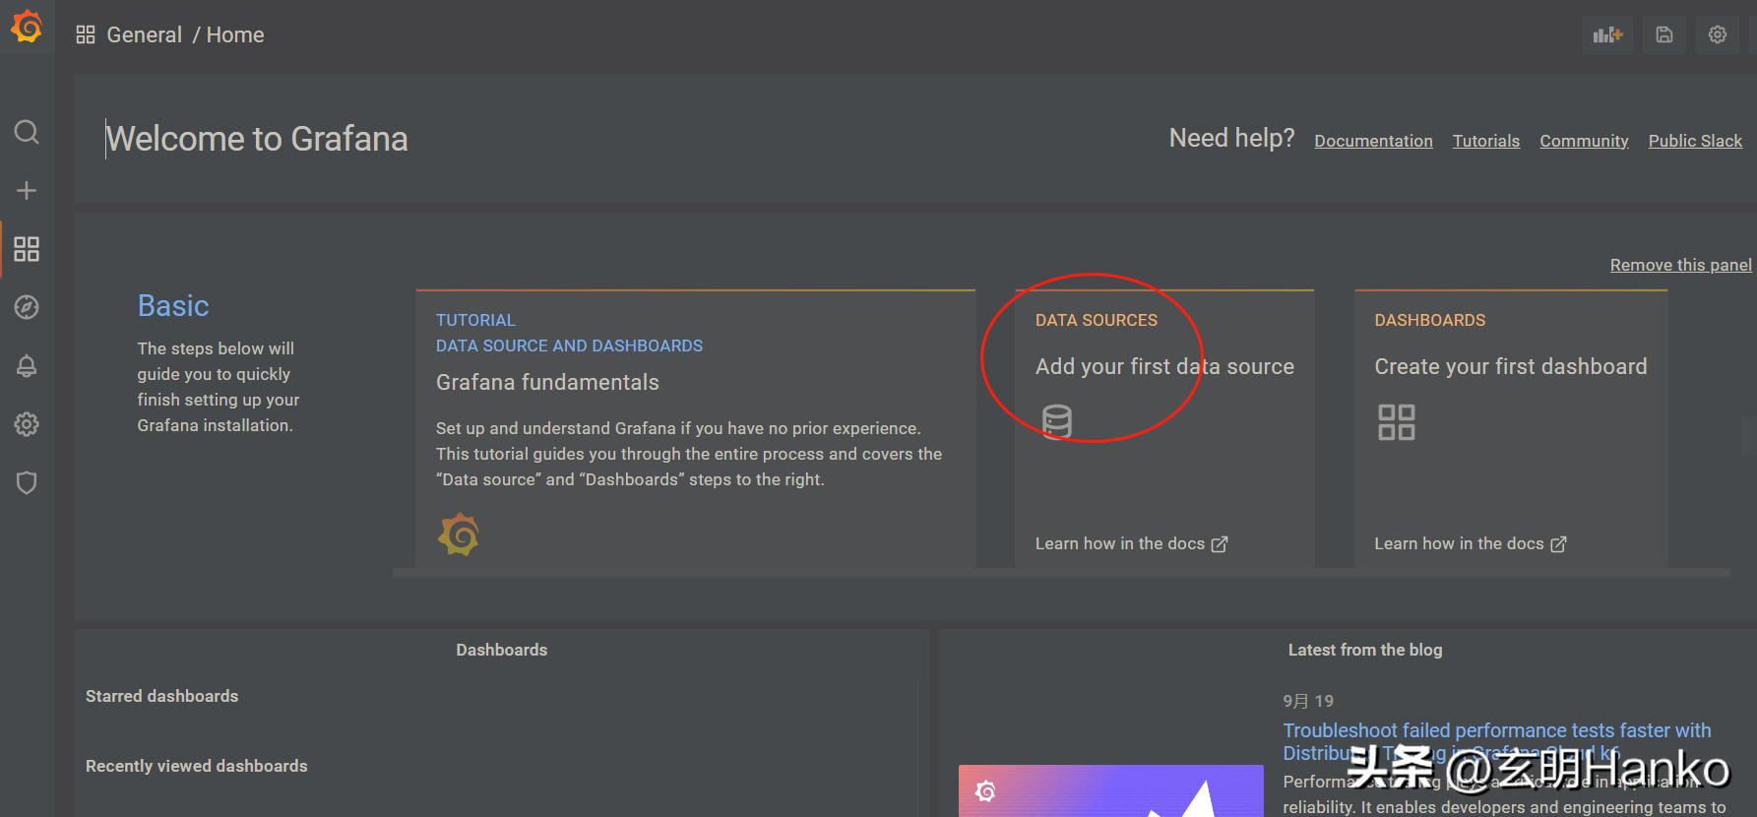
Task: Click the four-squares icon in the Dashboards card
Action: click(1396, 422)
